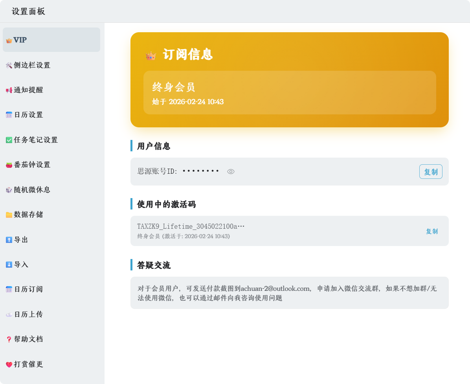Select the 任务笔记设置 tab
The width and height of the screenshot is (470, 384).
[51, 140]
